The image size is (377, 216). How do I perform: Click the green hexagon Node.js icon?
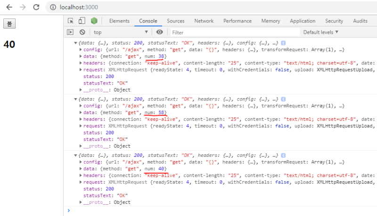point(94,21)
